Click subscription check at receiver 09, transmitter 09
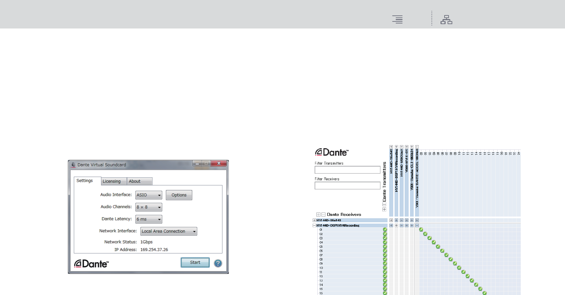Viewport: 565px width, 295px height. pyautogui.click(x=455, y=263)
